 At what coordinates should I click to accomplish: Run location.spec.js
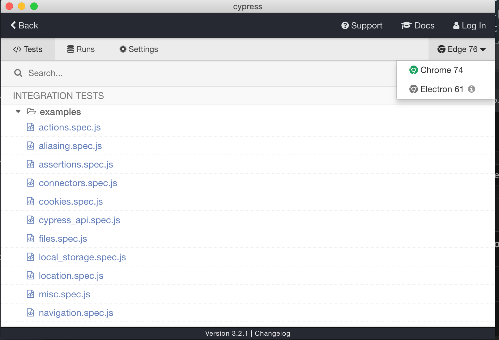(x=71, y=276)
